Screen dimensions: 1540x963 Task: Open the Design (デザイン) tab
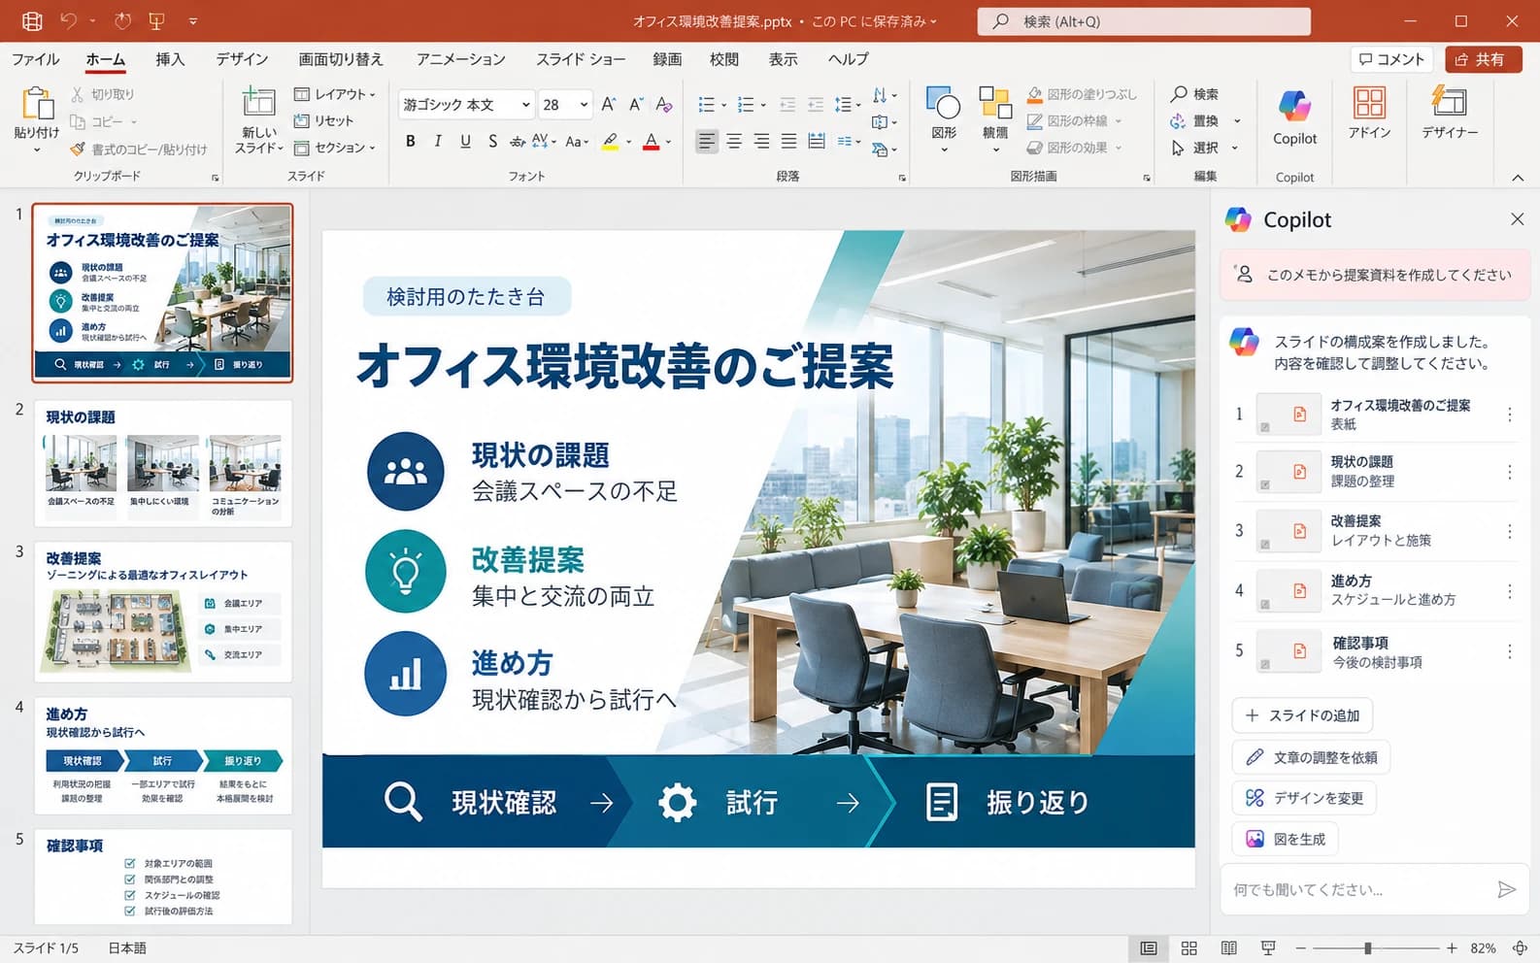coord(242,59)
